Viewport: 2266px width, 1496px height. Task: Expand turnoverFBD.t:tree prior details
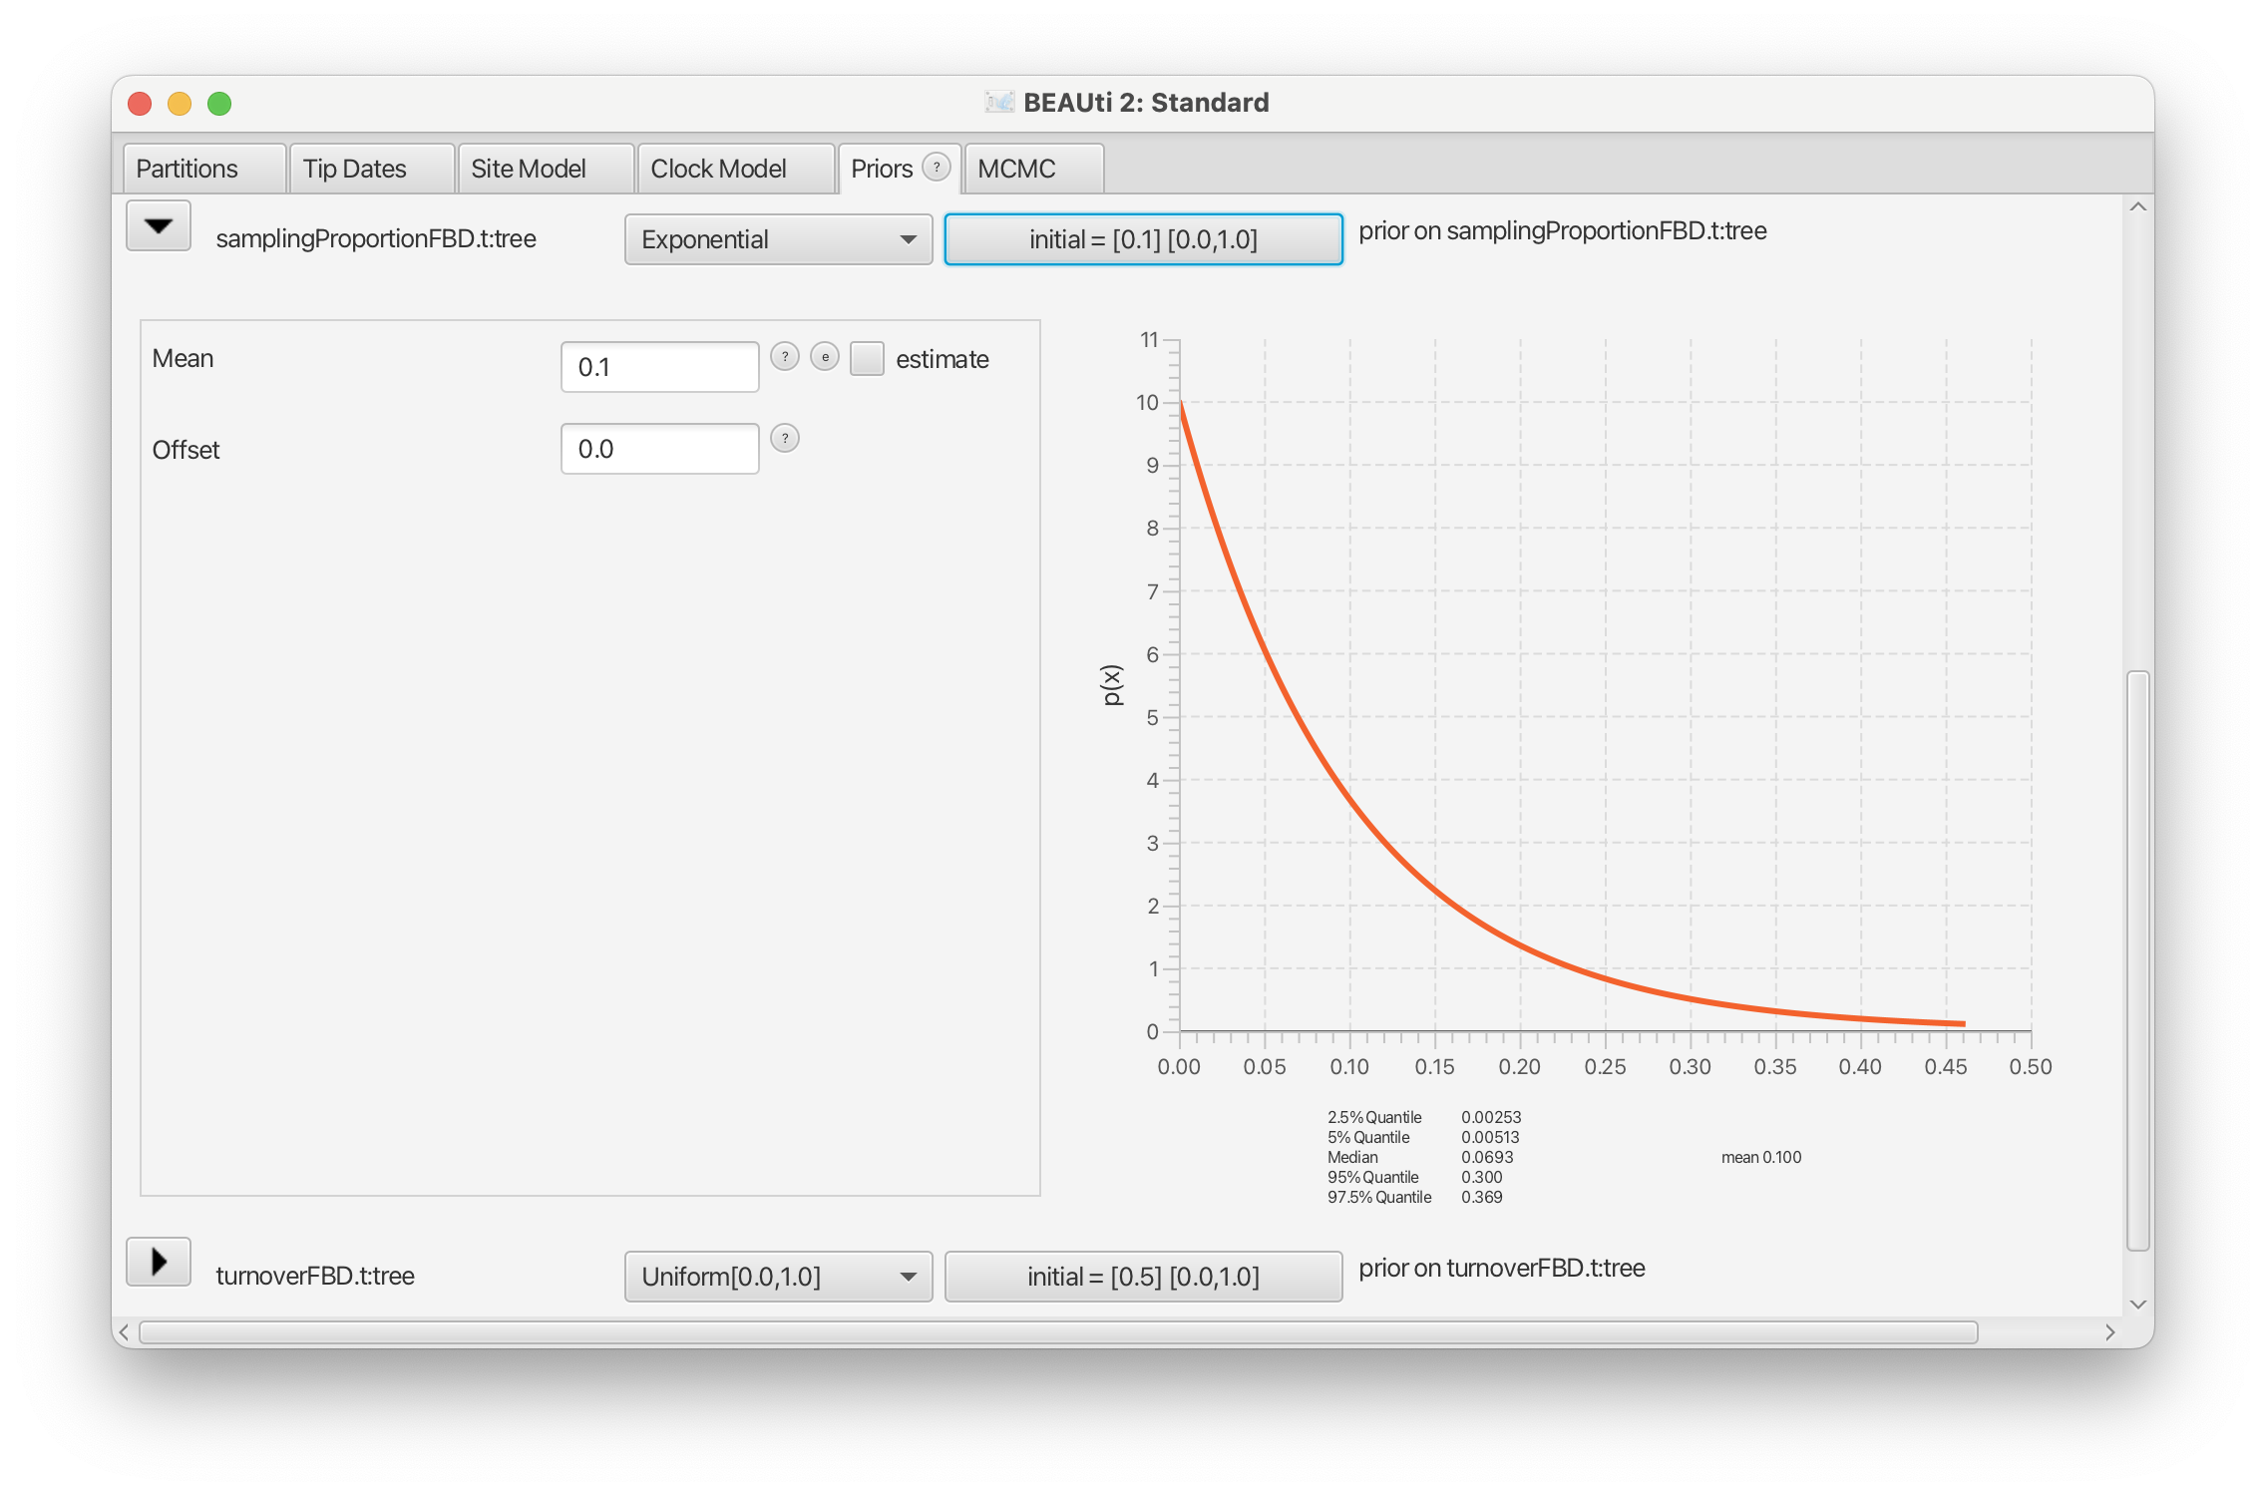159,1263
